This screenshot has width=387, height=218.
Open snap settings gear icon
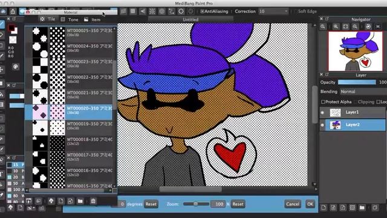181,12
